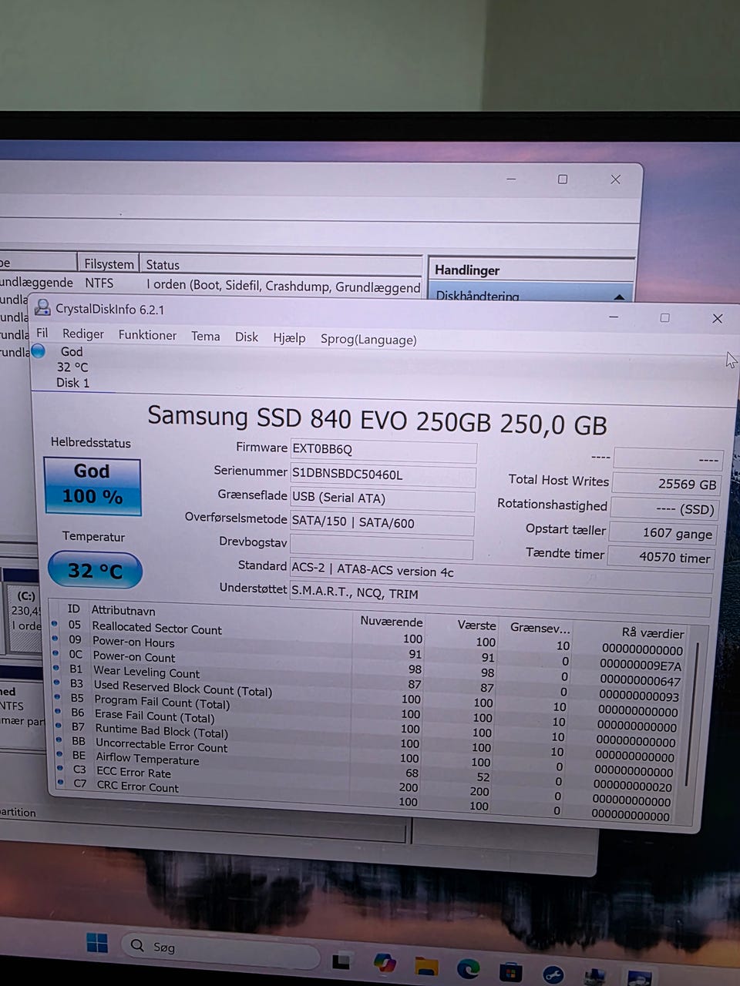Viewport: 740px width, 986px height.
Task: Open File Explorer from the taskbar
Action: (x=425, y=966)
